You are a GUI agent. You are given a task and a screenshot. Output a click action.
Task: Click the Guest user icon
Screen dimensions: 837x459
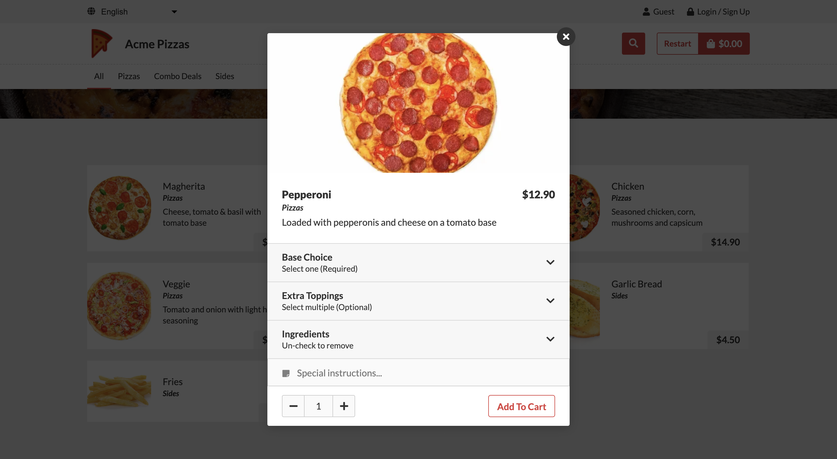coord(646,12)
